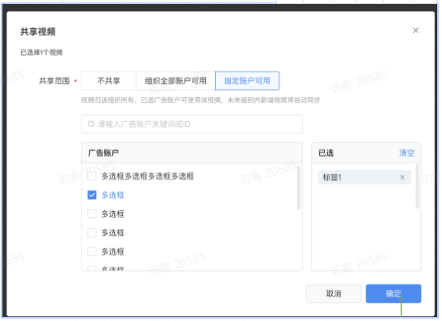Screen dimensions: 442x321
Task: Remove the 标签1 tag with its X icon
Action: coord(402,177)
